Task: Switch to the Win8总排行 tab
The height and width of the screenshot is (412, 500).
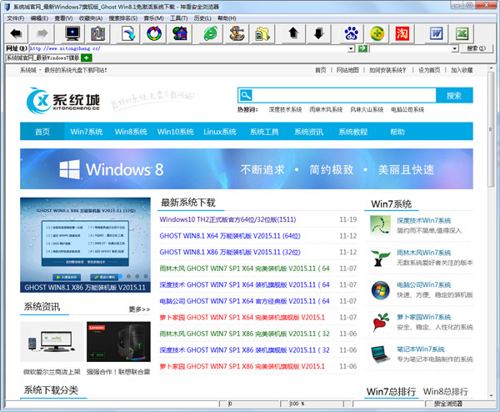Action: coord(445,391)
